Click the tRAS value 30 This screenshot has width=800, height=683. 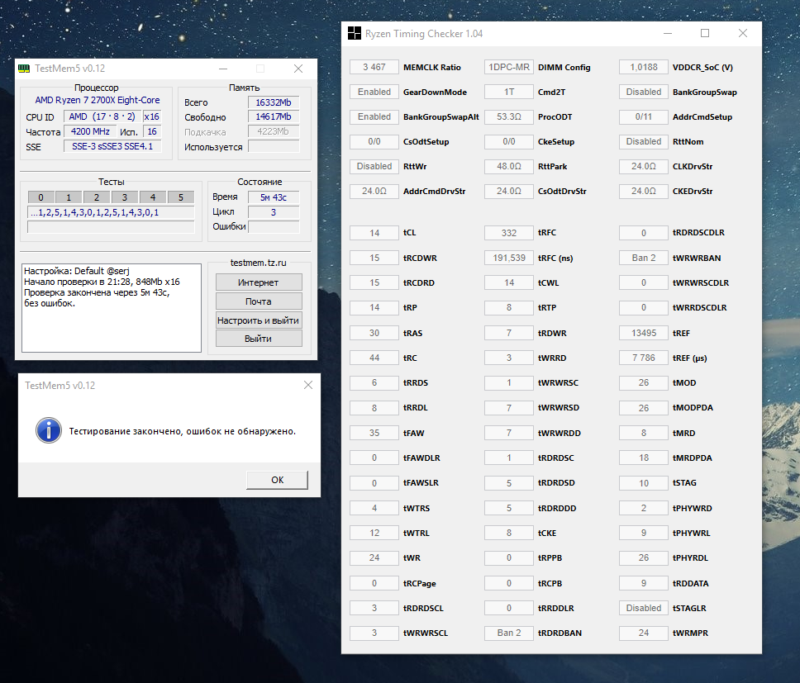click(x=374, y=333)
